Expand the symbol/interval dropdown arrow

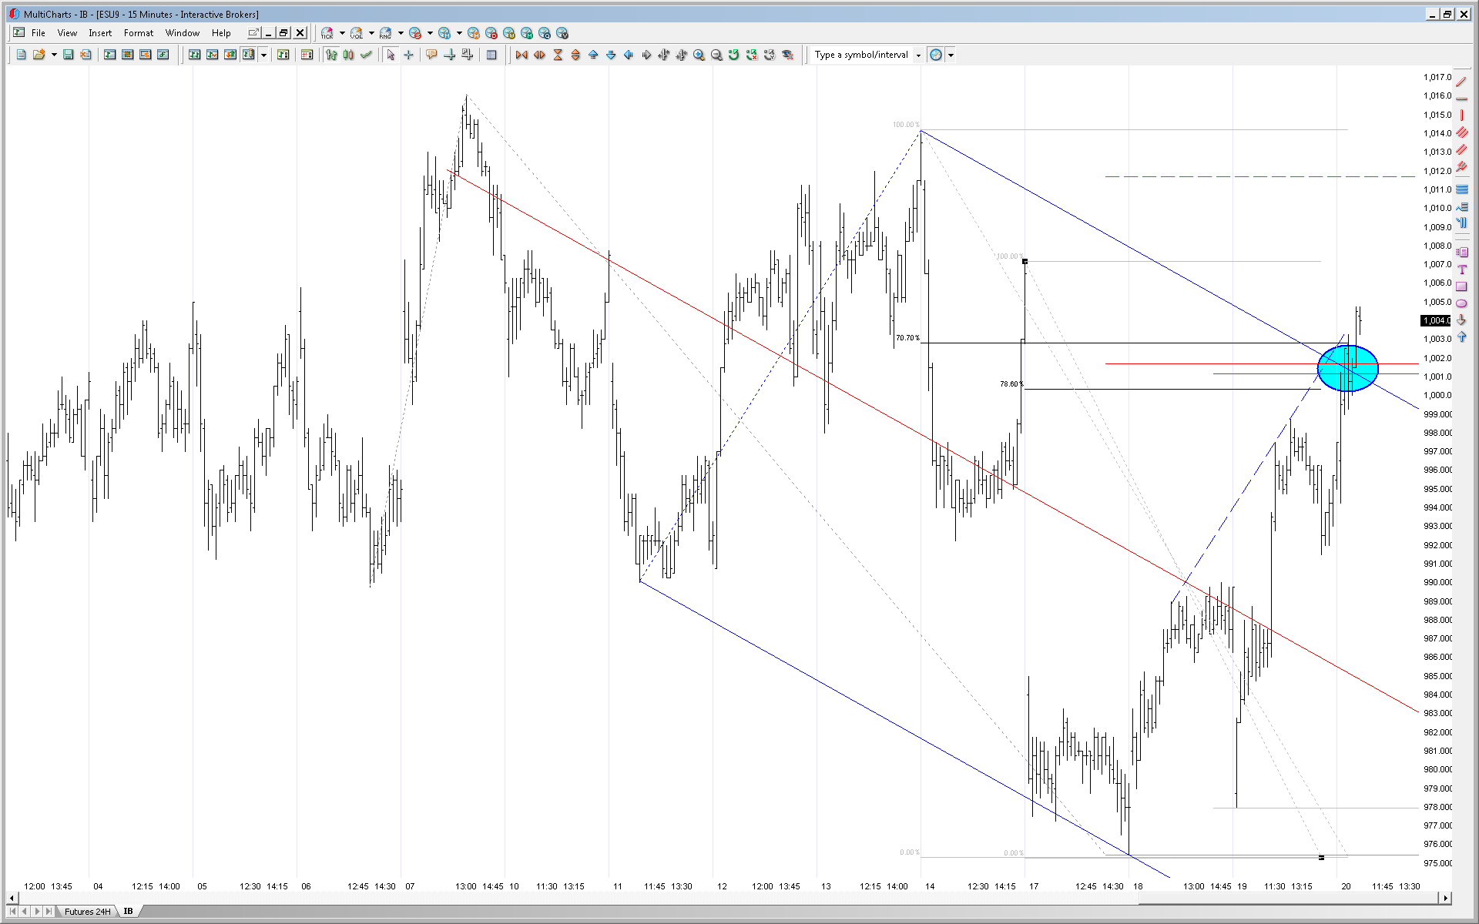pos(918,55)
